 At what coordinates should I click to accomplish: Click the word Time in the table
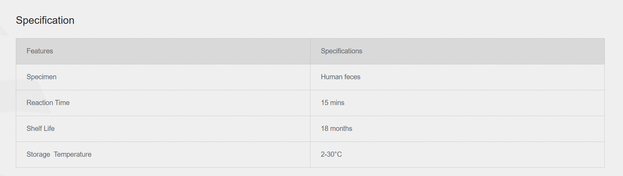point(62,103)
